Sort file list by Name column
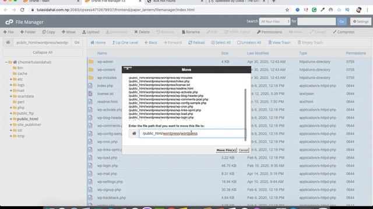 (x=102, y=53)
